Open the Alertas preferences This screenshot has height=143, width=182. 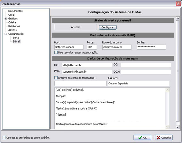12,30
